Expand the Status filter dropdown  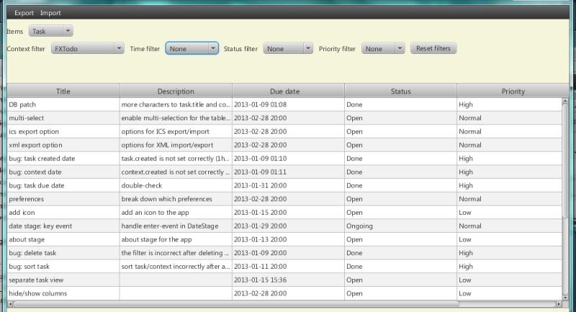pos(287,48)
